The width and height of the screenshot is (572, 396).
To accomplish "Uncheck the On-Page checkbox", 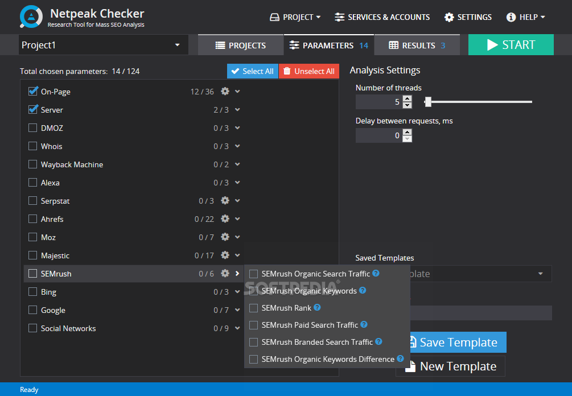I will (x=33, y=91).
